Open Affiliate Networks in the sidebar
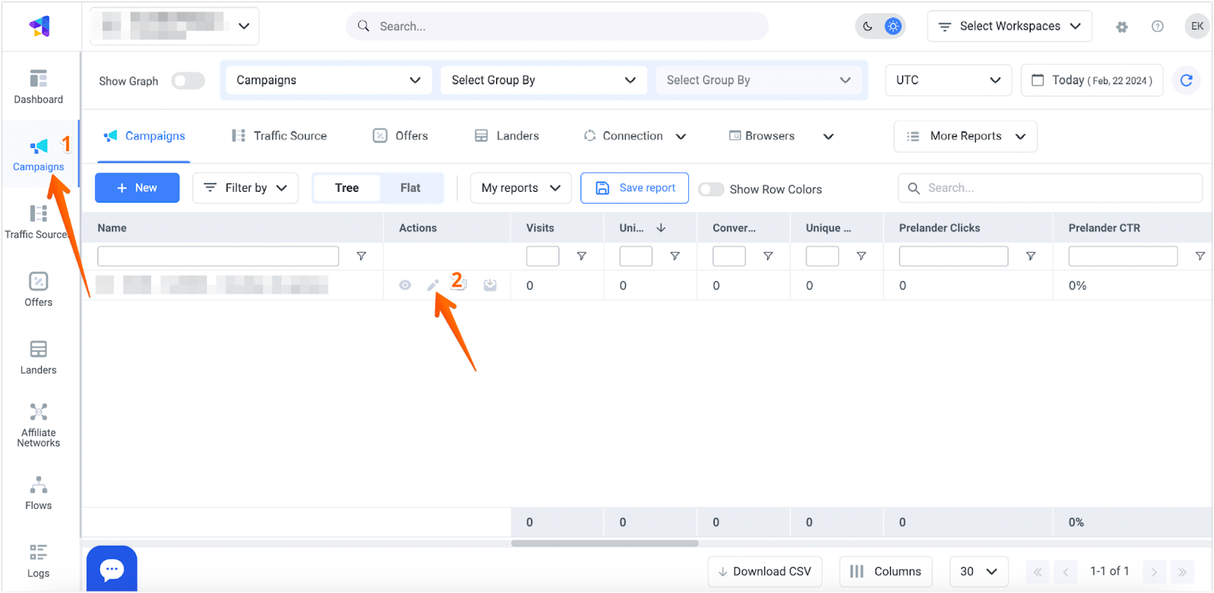Screen dimensions: 1214x593 pos(38,425)
